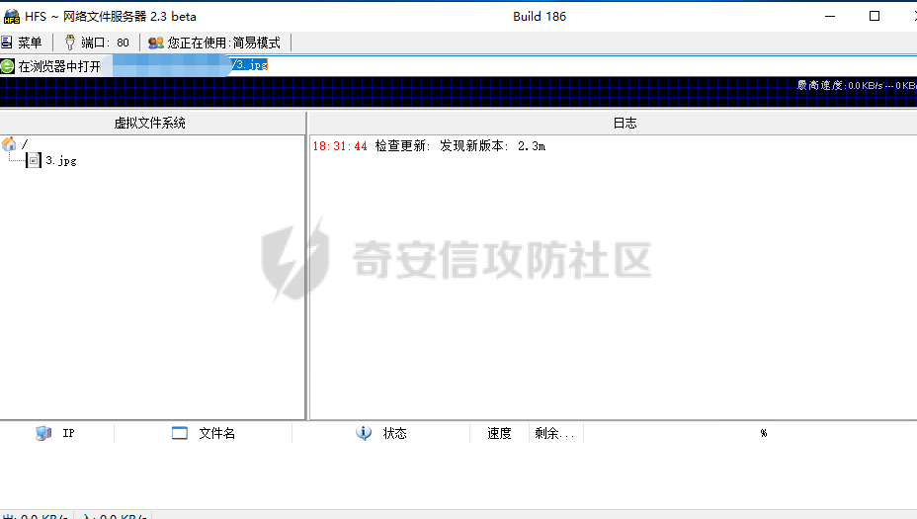Click the 3.jpg file icon in the tree
This screenshot has width=917, height=519.
[34, 160]
